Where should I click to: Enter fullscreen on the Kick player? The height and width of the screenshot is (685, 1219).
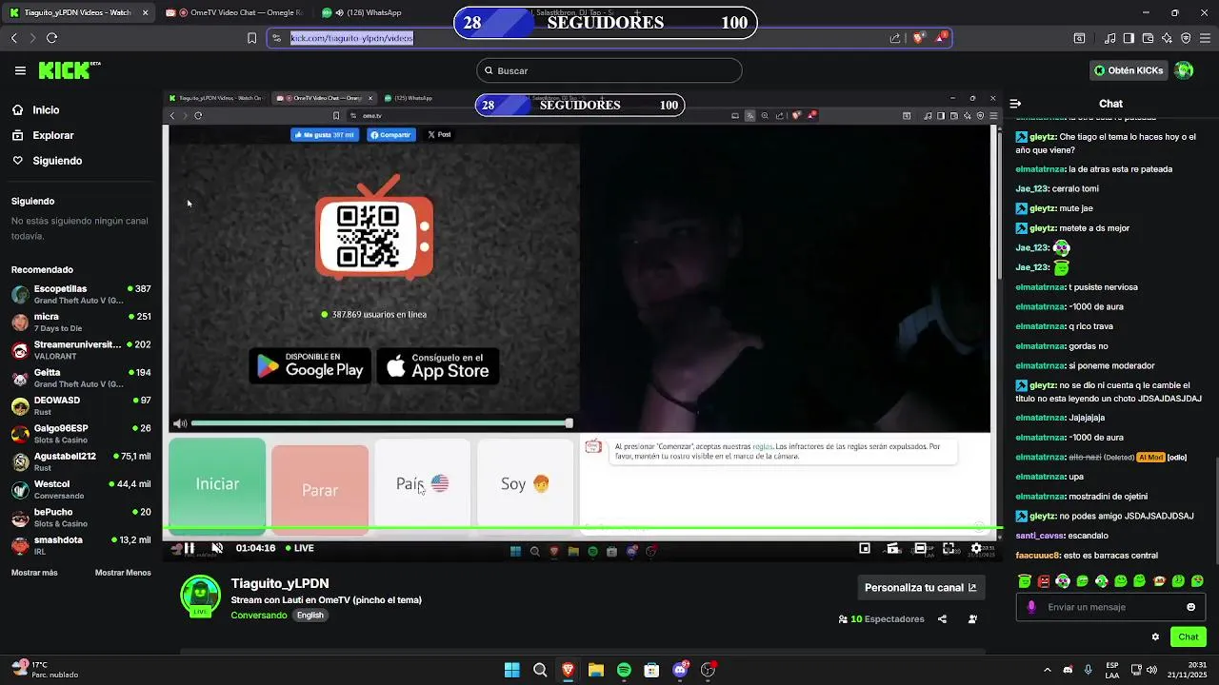click(949, 548)
